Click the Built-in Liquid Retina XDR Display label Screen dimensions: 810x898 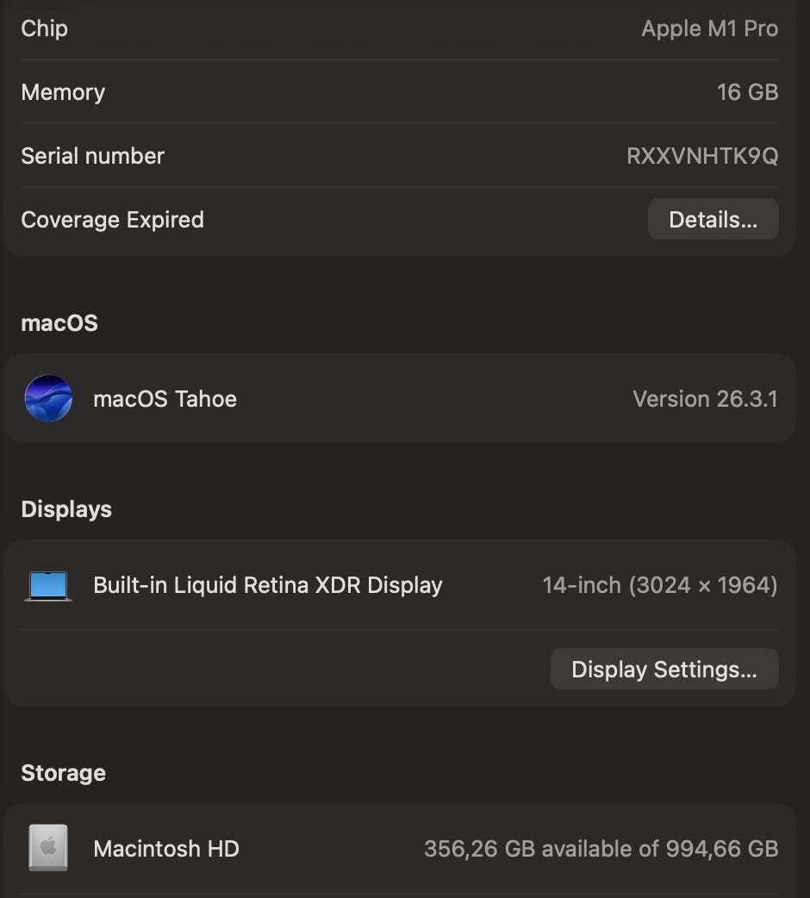pyautogui.click(x=267, y=585)
